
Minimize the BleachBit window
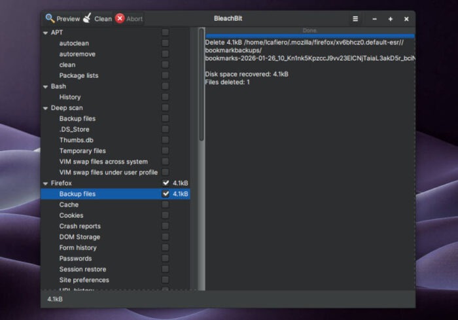pyautogui.click(x=375, y=19)
